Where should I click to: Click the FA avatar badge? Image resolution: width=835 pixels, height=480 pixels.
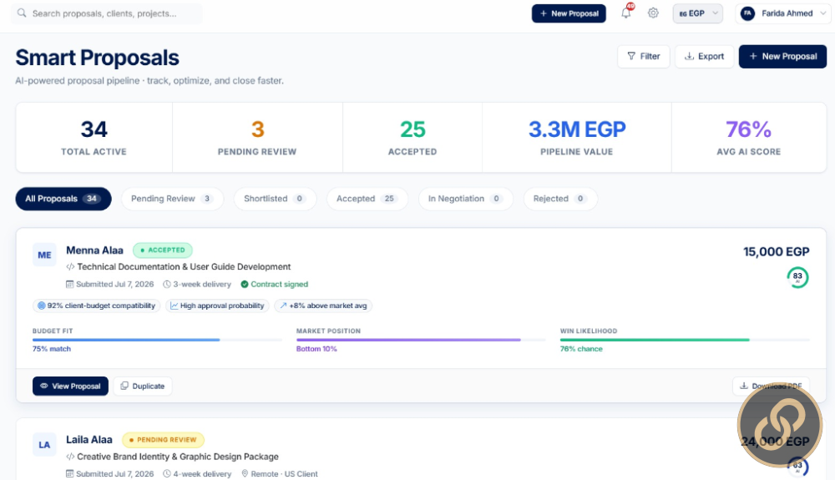[x=747, y=13]
